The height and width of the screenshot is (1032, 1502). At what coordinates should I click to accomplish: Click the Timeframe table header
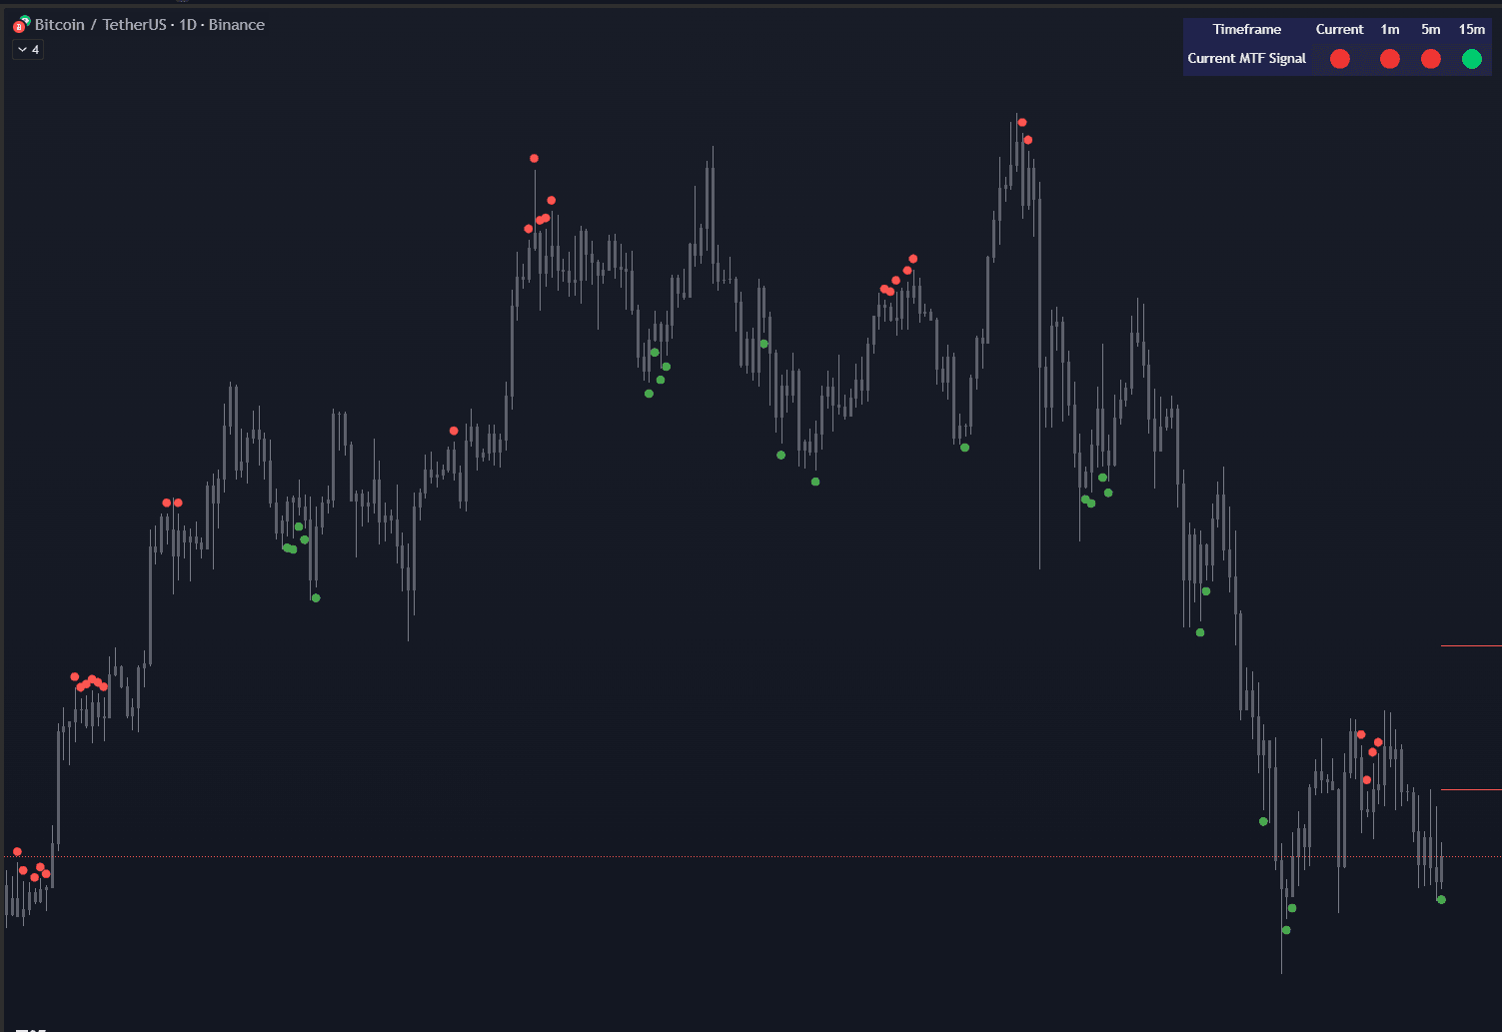click(1246, 29)
